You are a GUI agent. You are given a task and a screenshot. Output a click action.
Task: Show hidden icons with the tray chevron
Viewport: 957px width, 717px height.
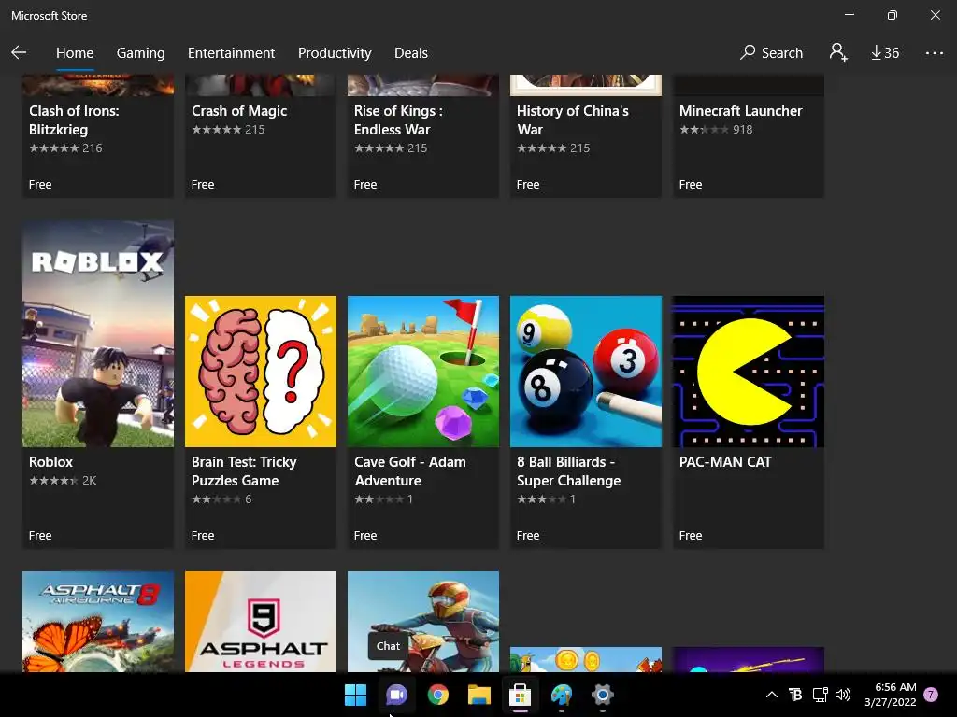(771, 695)
